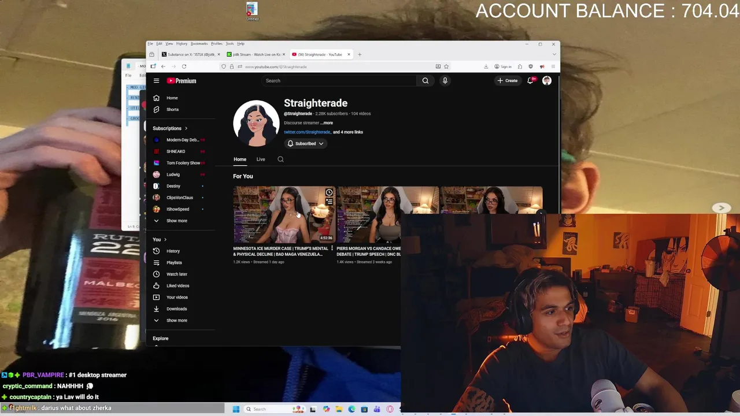Open site shield tracking protection icon

224,66
